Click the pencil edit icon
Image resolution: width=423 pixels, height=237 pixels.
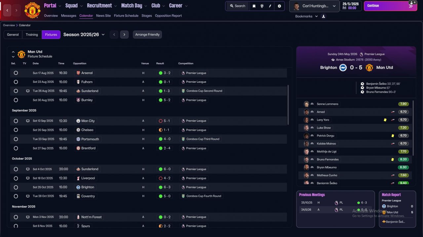270,6
